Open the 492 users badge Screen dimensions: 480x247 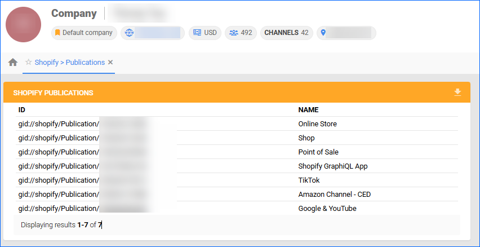[x=241, y=33]
